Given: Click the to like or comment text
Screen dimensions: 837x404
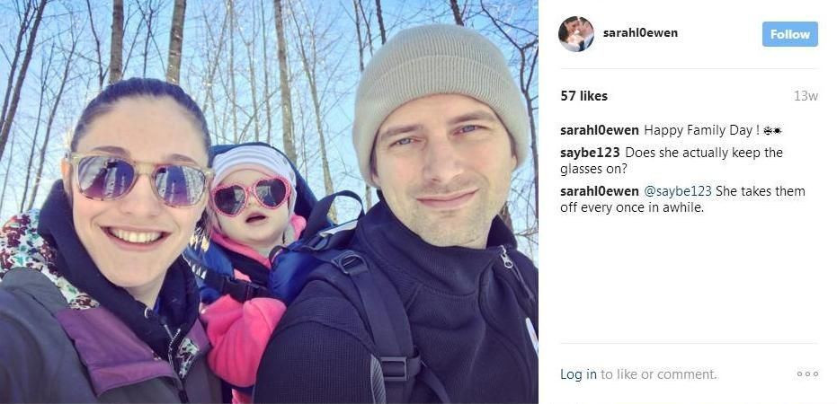Looking at the screenshot, I should (659, 374).
